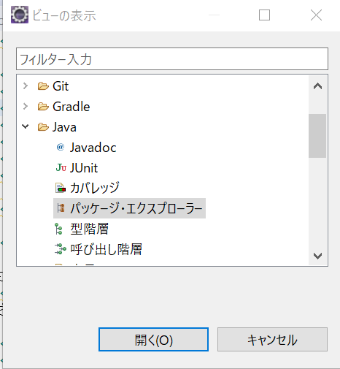The height and width of the screenshot is (369, 340).
Task: Select the Java tree row
Action: [x=64, y=127]
